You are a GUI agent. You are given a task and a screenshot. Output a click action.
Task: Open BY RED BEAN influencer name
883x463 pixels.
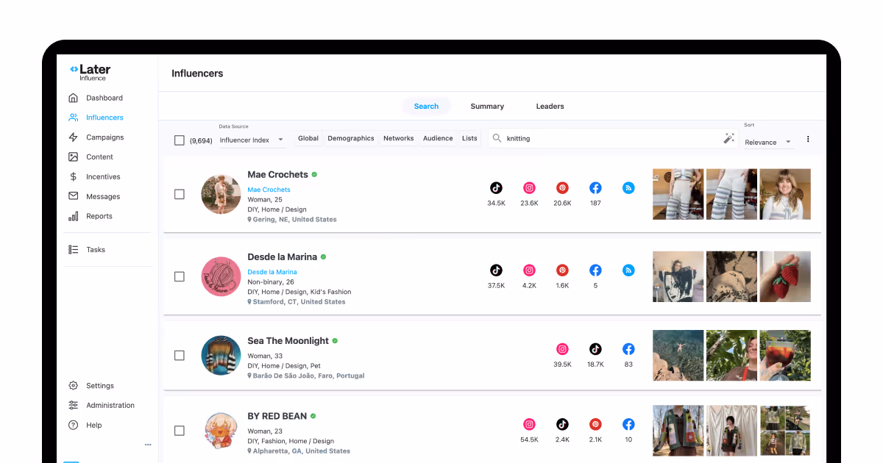[x=277, y=416]
